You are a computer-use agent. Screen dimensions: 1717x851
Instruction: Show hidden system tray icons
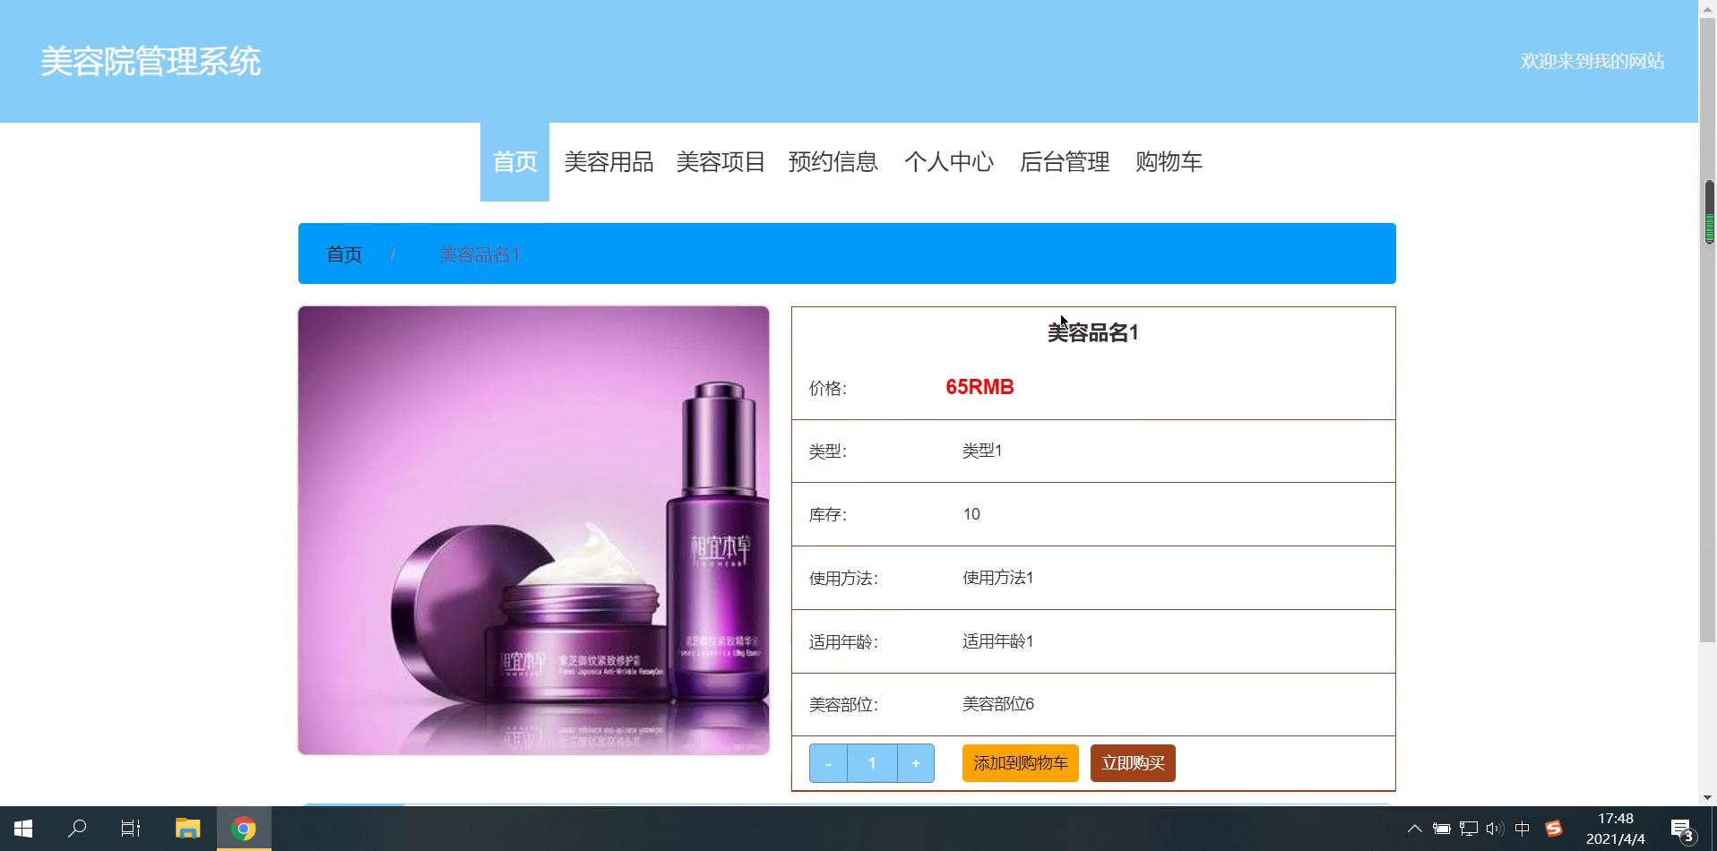1414,829
